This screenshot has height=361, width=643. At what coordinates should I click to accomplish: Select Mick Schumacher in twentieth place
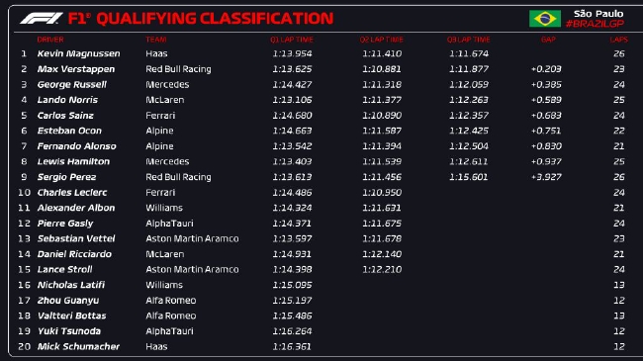78,346
